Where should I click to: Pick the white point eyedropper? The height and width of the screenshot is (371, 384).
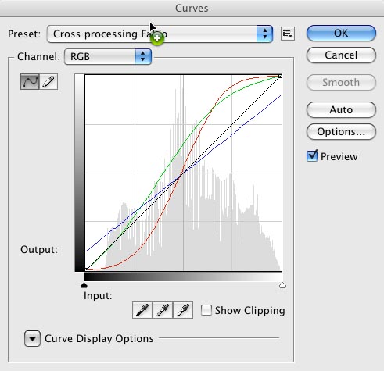click(x=183, y=310)
